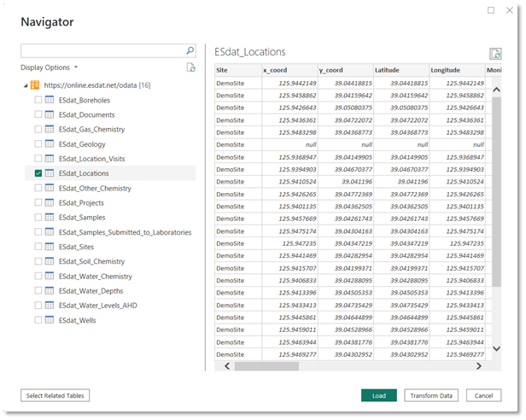This screenshot has height=420, width=526.
Task: Check the ESdat_Boreholes checkbox
Action: (x=38, y=100)
